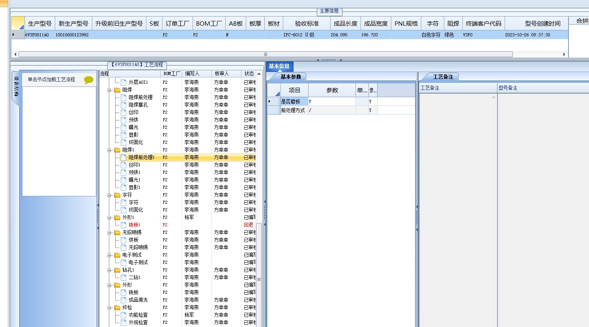Select the folder icon beside 钻孔1
The height and width of the screenshot is (327, 589).
tap(117, 270)
